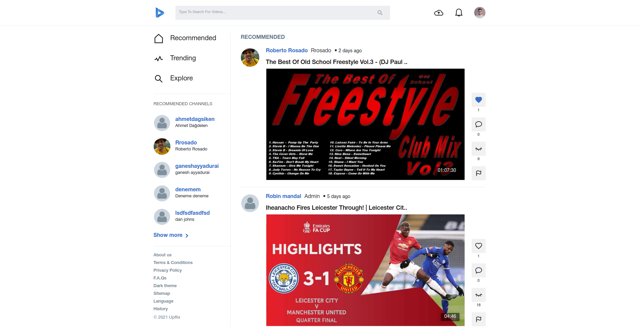The width and height of the screenshot is (639, 327).
Task: Click lsdfsdfasdfsd channel avatar
Action: (x=162, y=217)
